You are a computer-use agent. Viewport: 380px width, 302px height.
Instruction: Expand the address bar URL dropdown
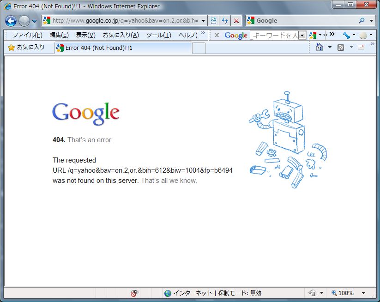[x=204, y=21]
